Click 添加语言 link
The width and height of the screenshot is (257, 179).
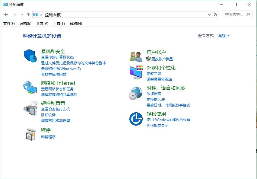pyautogui.click(x=154, y=94)
